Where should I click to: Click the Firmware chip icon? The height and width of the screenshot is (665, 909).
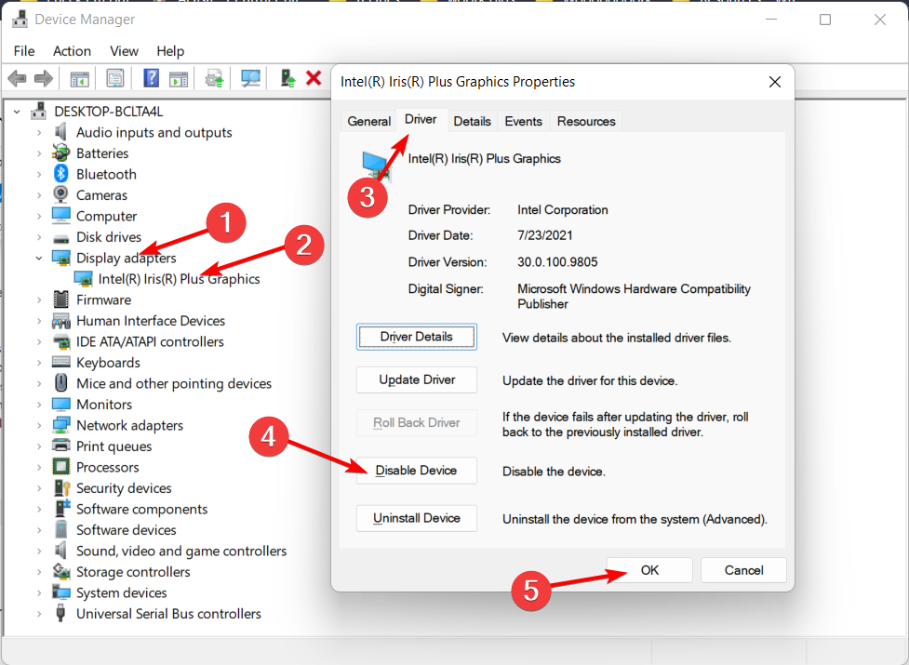click(x=60, y=299)
